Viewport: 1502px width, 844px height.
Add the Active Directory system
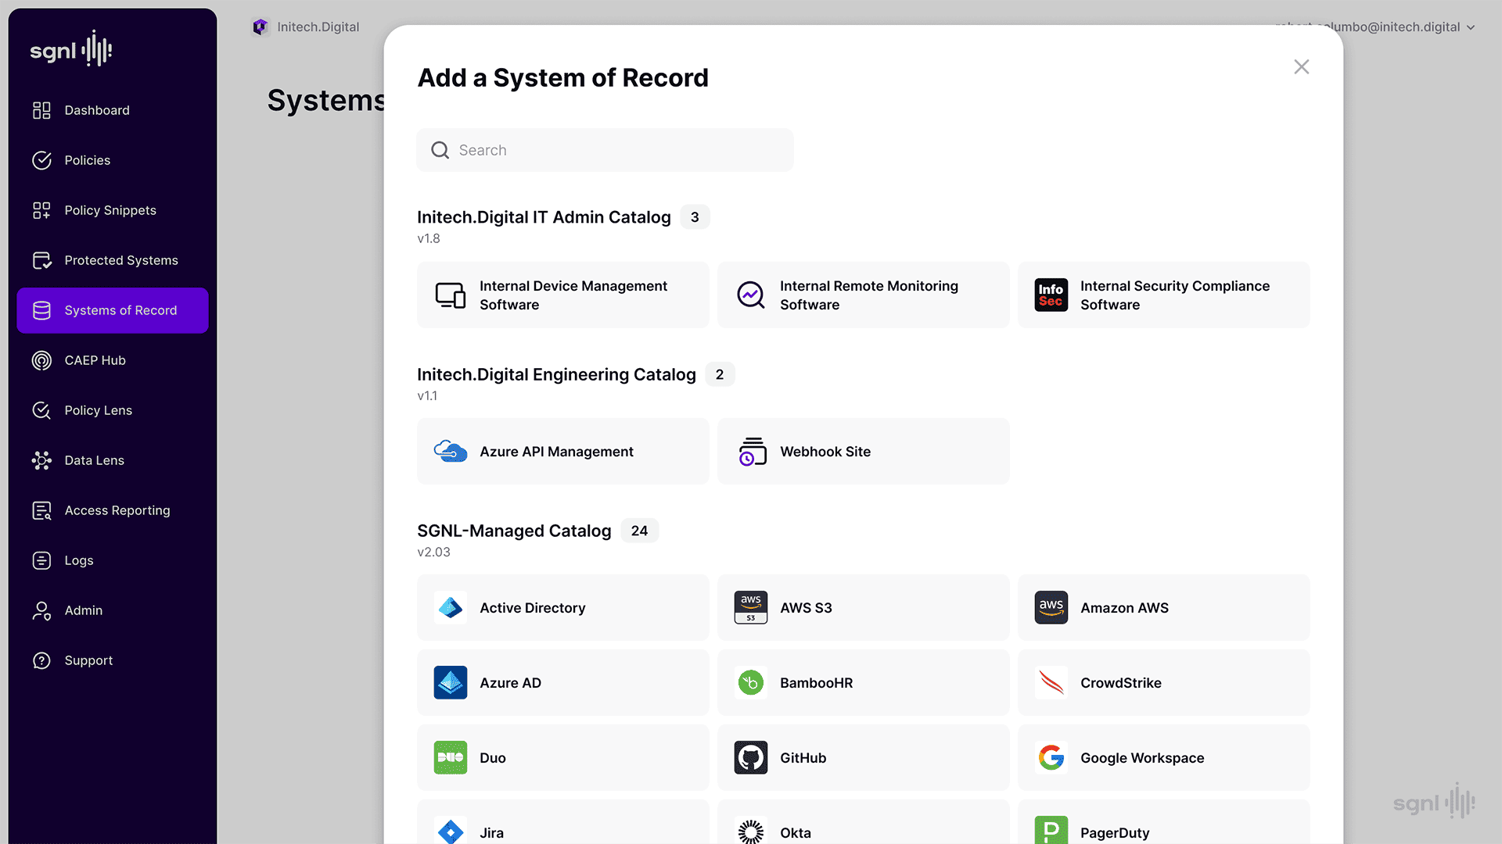[x=562, y=607]
